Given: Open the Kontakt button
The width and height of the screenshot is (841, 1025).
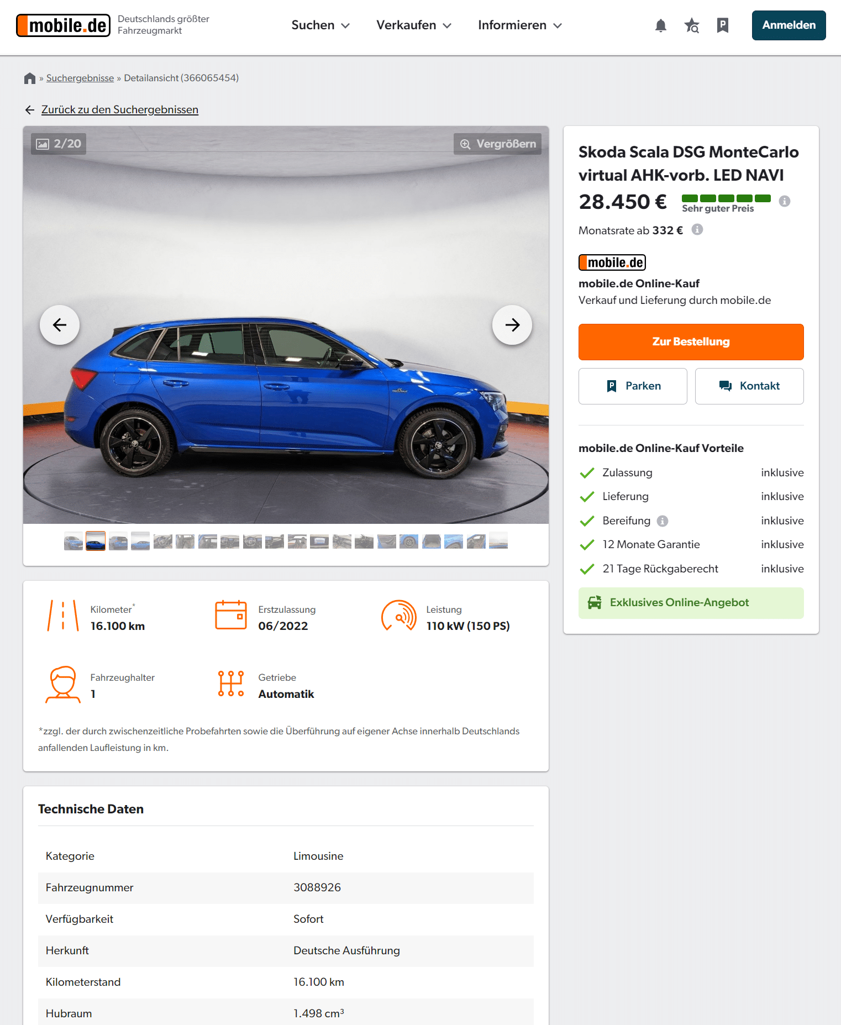Looking at the screenshot, I should [x=749, y=386].
